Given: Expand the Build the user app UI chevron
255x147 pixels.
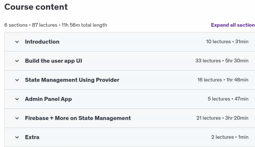Looking at the screenshot, I should tap(17, 61).
